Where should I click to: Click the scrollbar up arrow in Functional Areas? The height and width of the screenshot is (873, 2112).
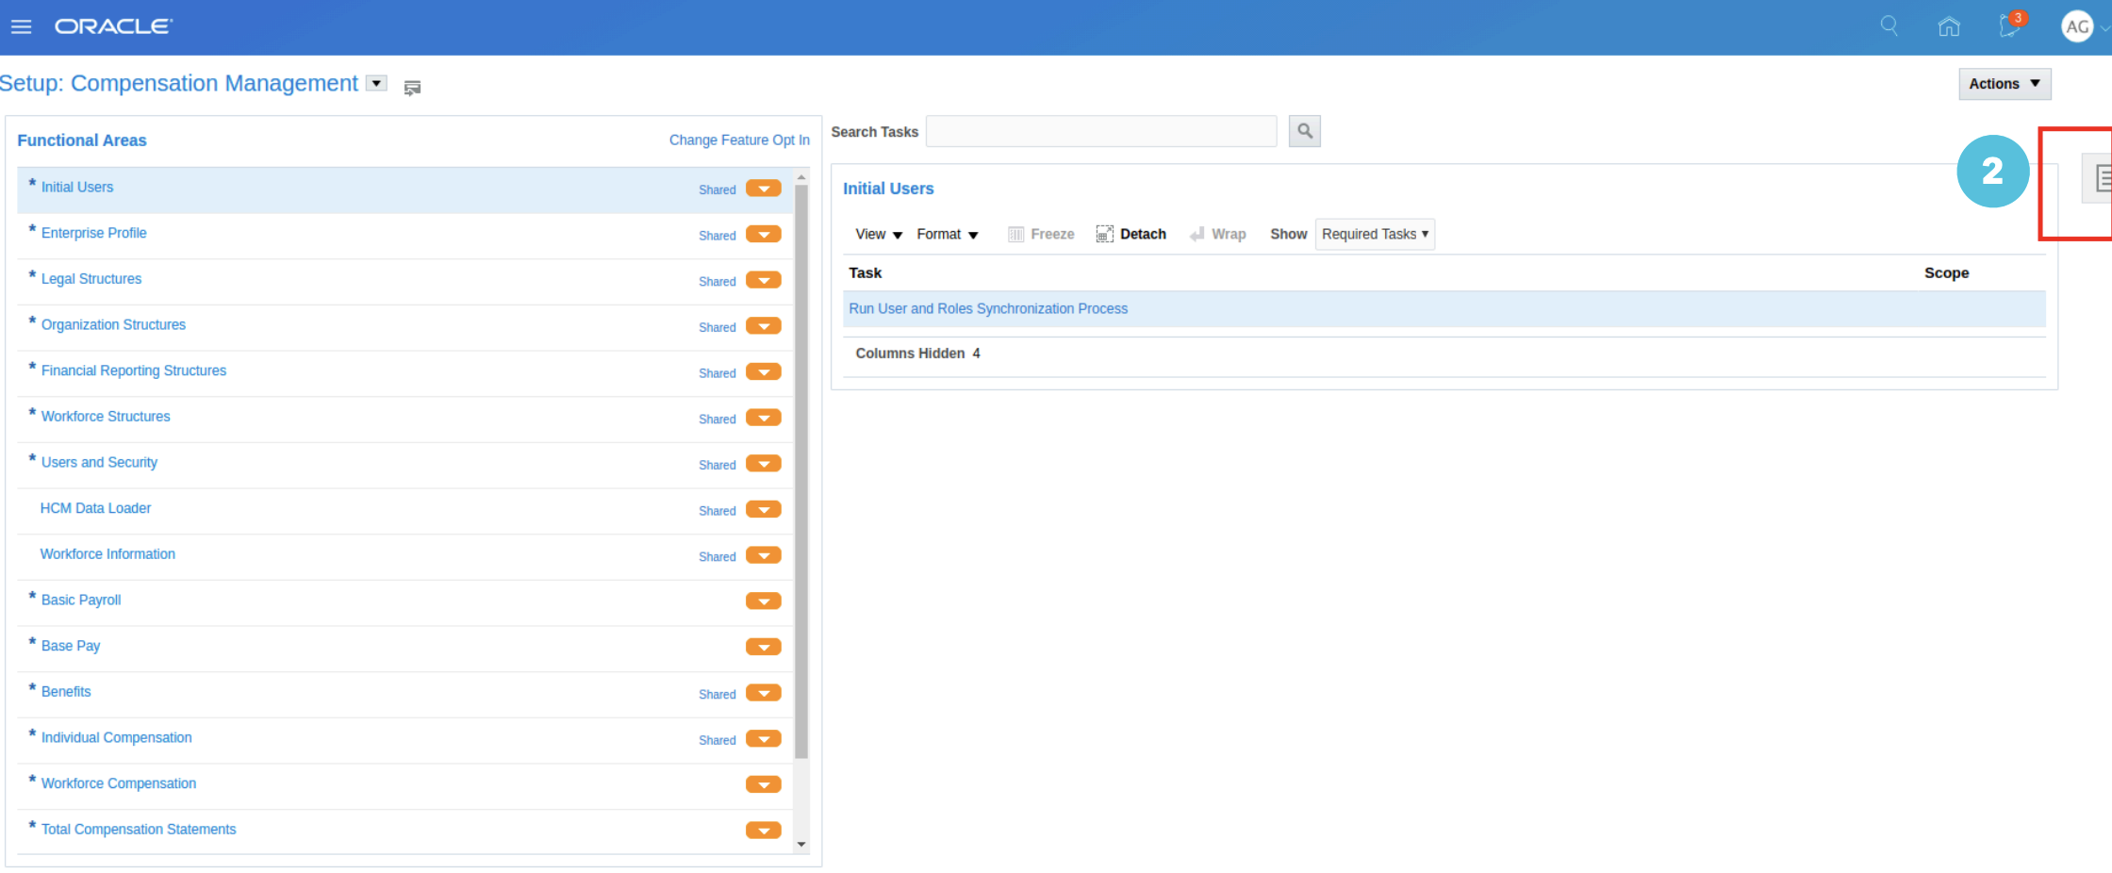click(x=801, y=177)
